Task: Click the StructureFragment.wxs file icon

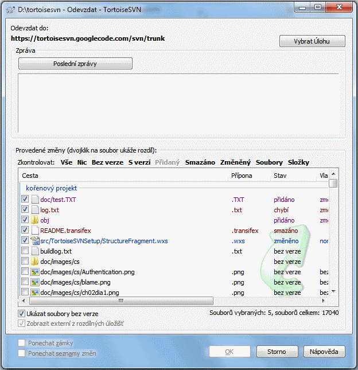Action: tap(36, 241)
